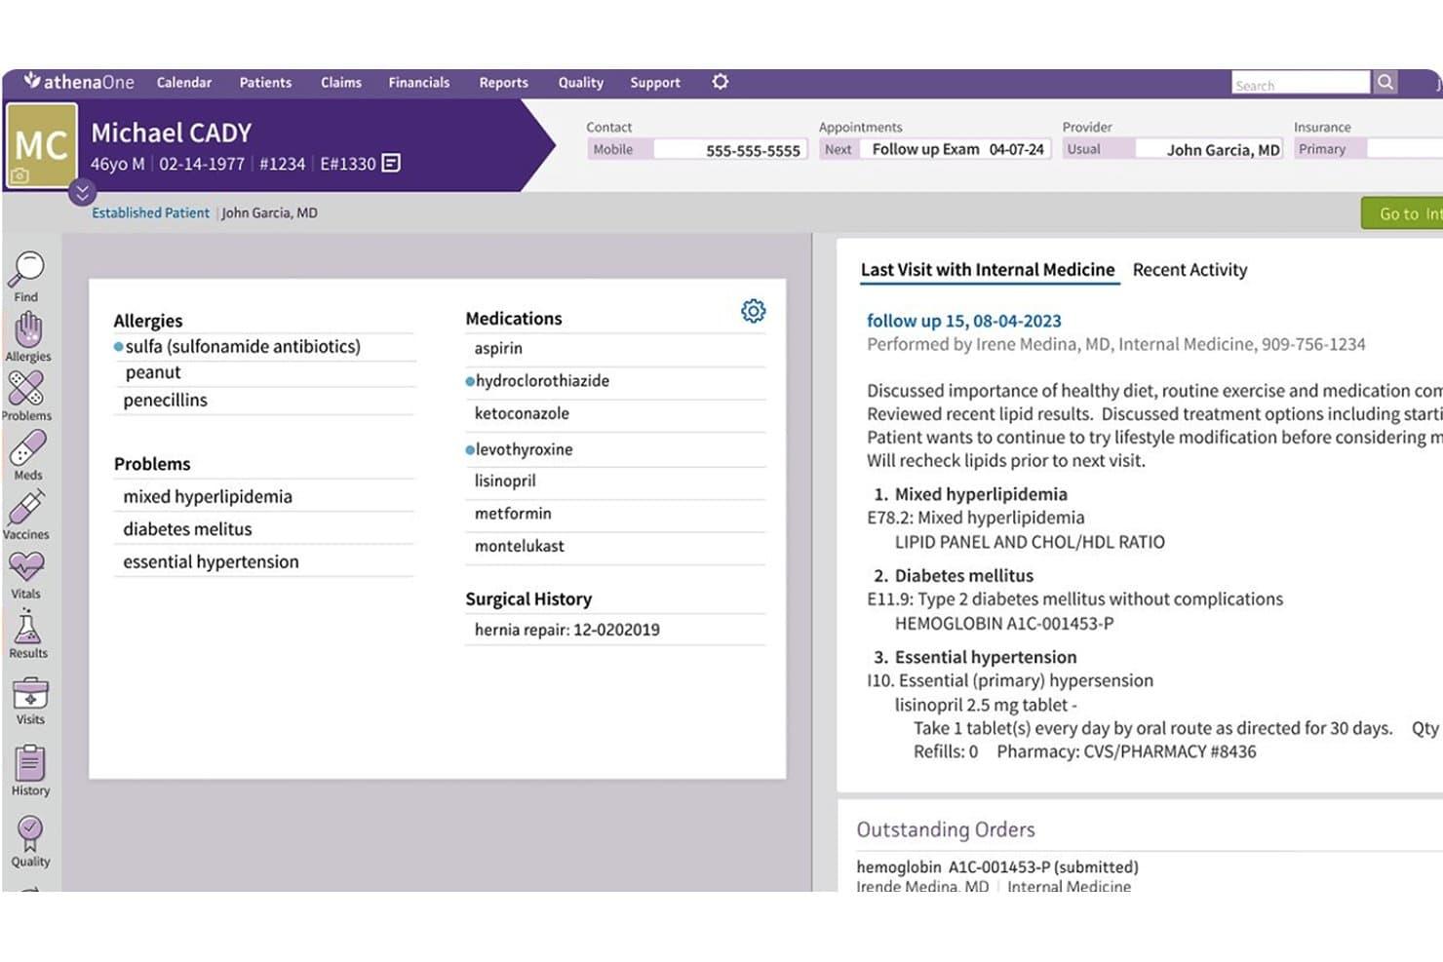This screenshot has width=1443, height=962.
Task: Click lisinopril 2.5 mg tablet entry
Action: tap(986, 705)
